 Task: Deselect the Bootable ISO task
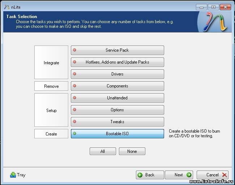(117, 134)
